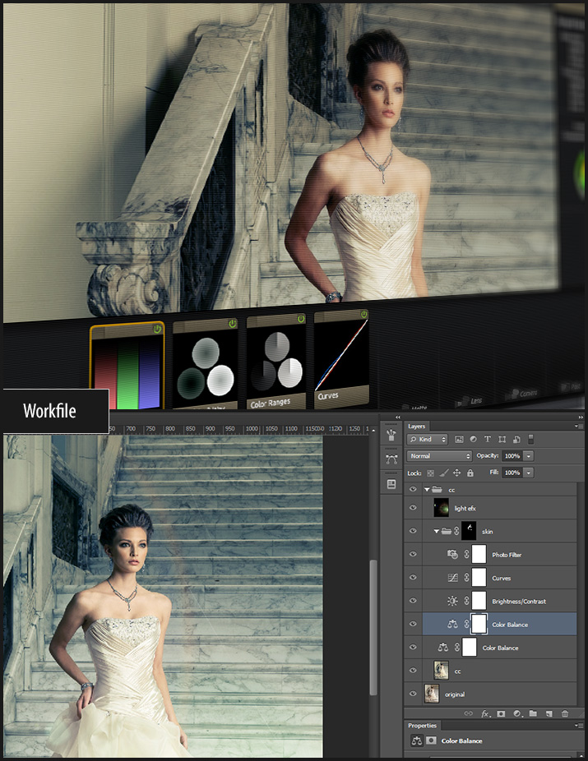This screenshot has width=588, height=761.
Task: Toggle visibility of the original layer
Action: point(413,694)
